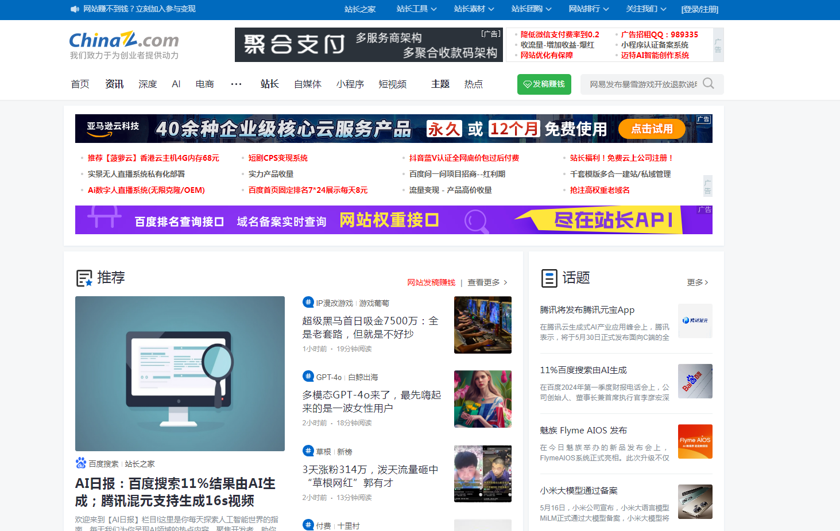Screen dimensions: 840x531
Task: Open the 3天涨粉314万 article
Action: (370, 476)
